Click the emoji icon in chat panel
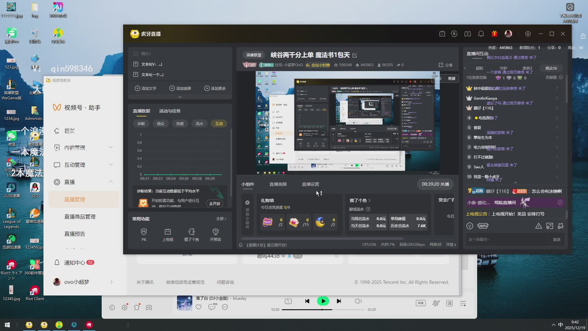 point(470,226)
